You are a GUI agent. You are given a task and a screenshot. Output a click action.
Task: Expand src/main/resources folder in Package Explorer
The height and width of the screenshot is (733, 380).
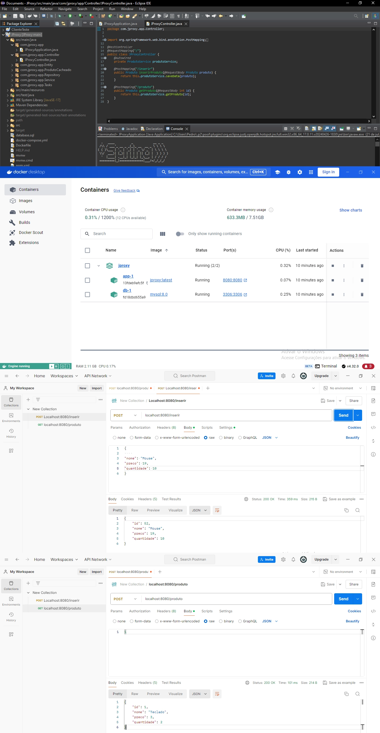coord(8,90)
